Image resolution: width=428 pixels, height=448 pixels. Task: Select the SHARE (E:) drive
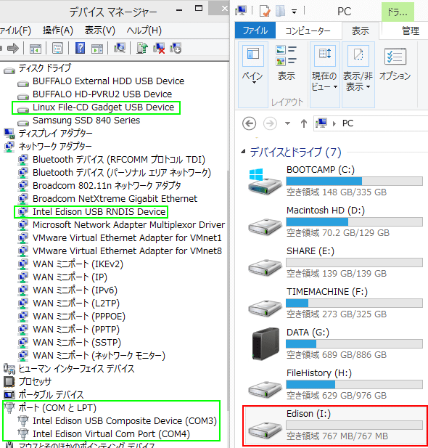click(x=334, y=262)
